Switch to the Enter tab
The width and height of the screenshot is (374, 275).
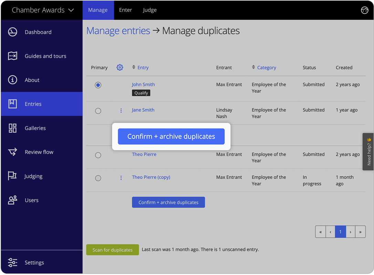tap(125, 10)
